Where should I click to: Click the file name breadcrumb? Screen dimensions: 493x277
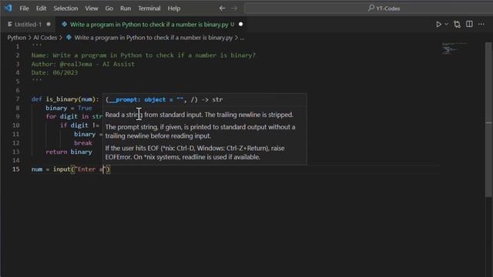153,38
